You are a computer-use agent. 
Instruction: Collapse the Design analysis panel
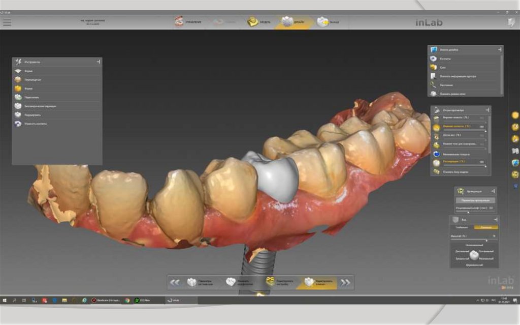(500, 49)
